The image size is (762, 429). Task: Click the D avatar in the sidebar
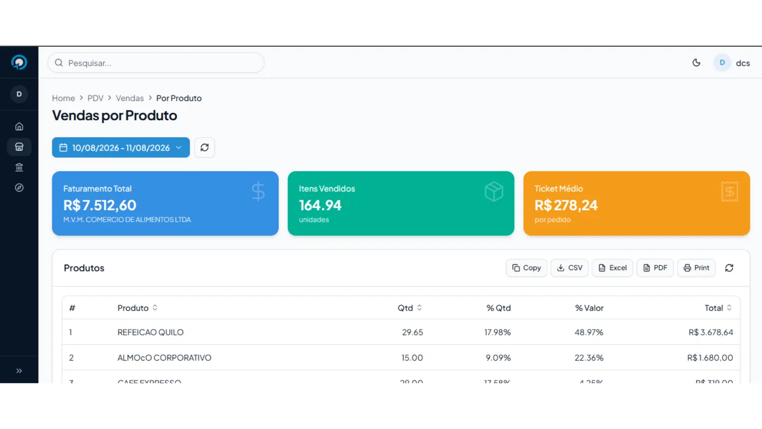point(19,94)
